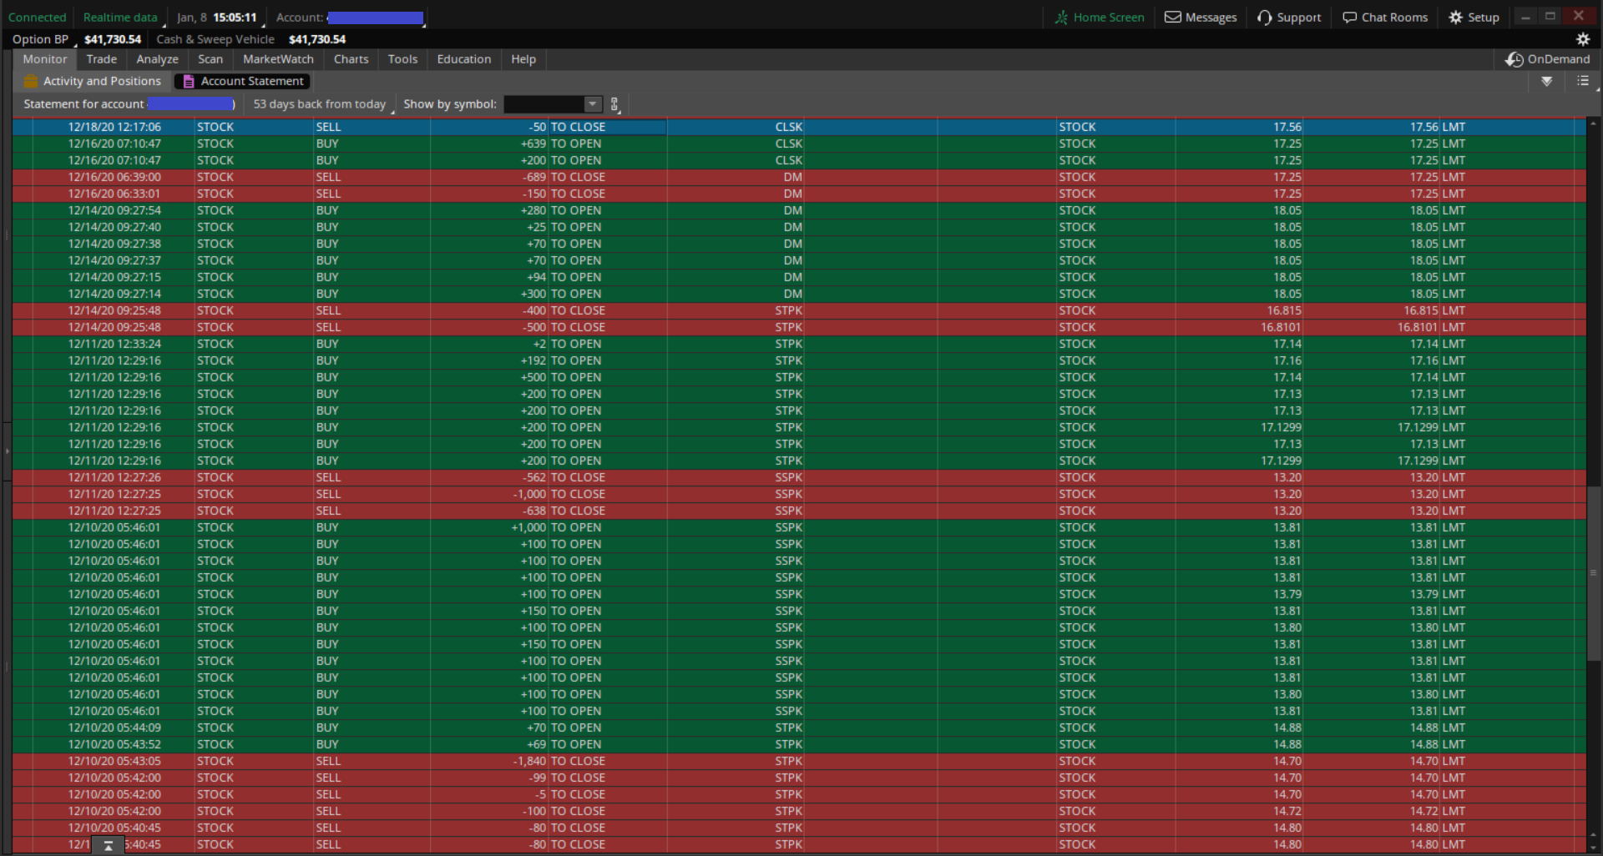
Task: Click the vertical scrollbar thumb
Action: 1593,572
